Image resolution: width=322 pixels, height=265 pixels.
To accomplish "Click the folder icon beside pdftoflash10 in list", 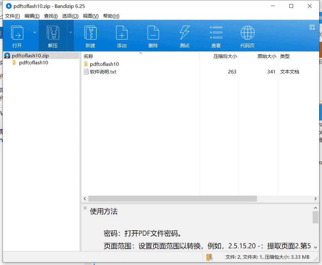I will pyautogui.click(x=86, y=64).
